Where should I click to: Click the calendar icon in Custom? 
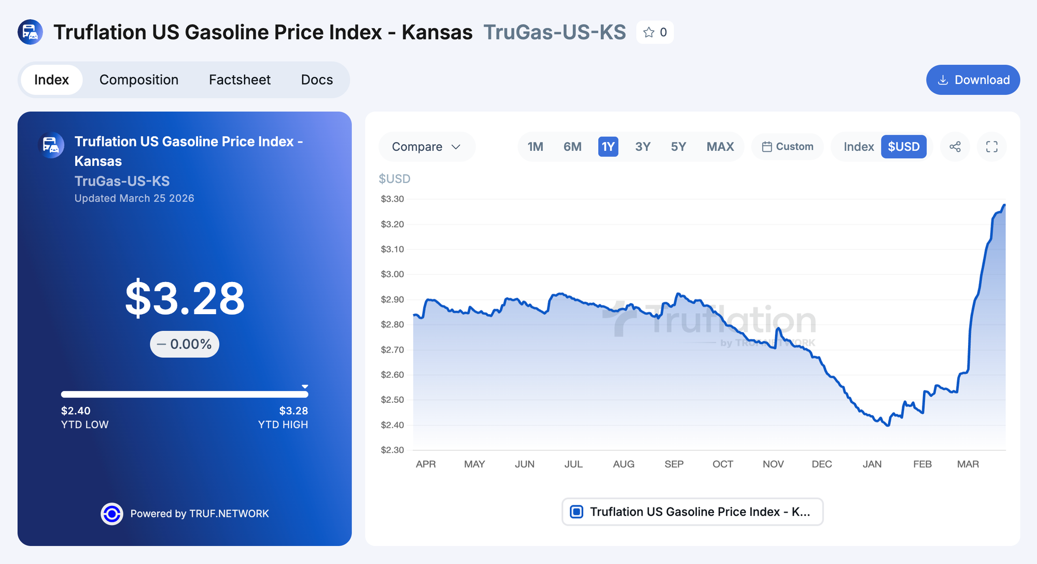pyautogui.click(x=767, y=147)
